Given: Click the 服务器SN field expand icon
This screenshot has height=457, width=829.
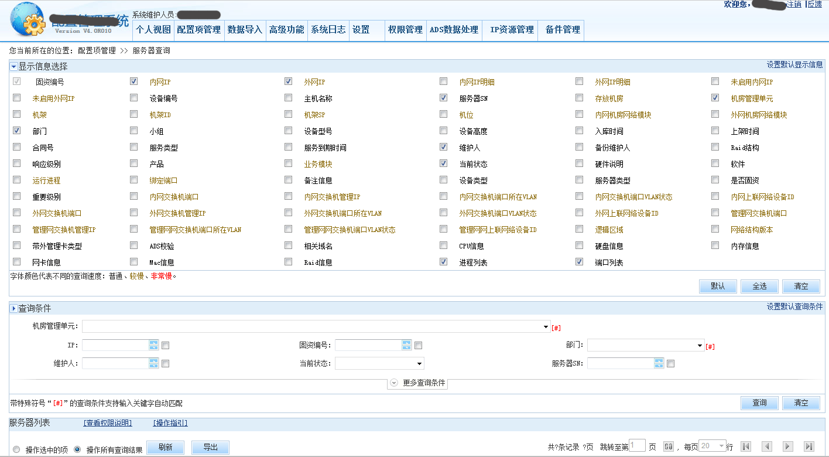Looking at the screenshot, I should pos(659,363).
